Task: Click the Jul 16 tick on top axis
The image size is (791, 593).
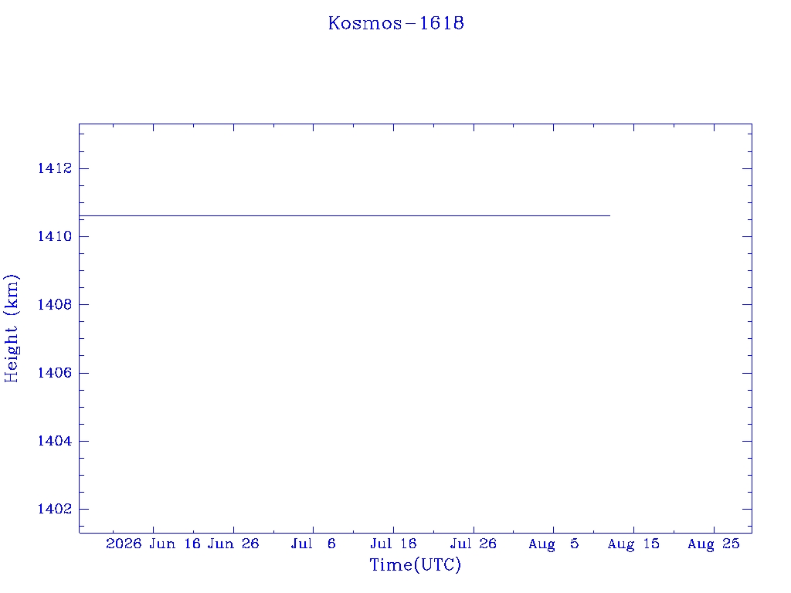Action: 393,127
